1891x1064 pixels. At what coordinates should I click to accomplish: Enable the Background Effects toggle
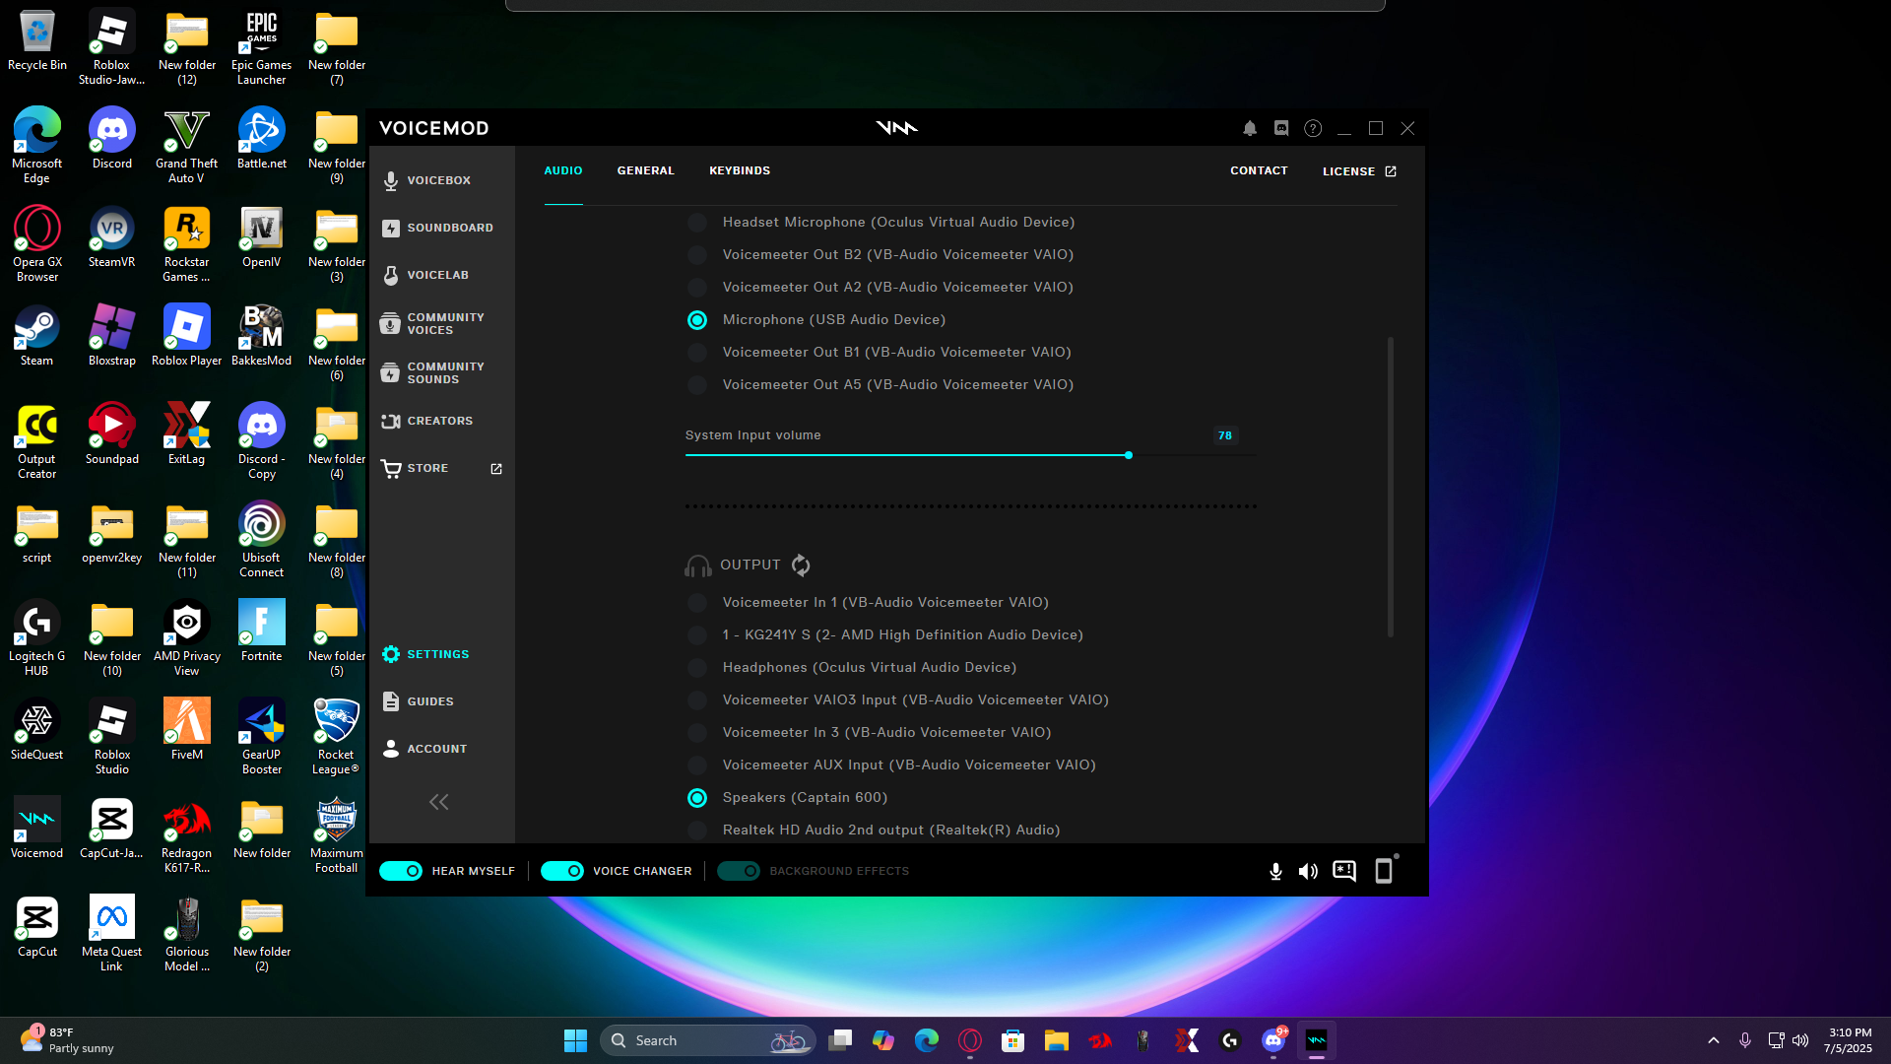[739, 871]
